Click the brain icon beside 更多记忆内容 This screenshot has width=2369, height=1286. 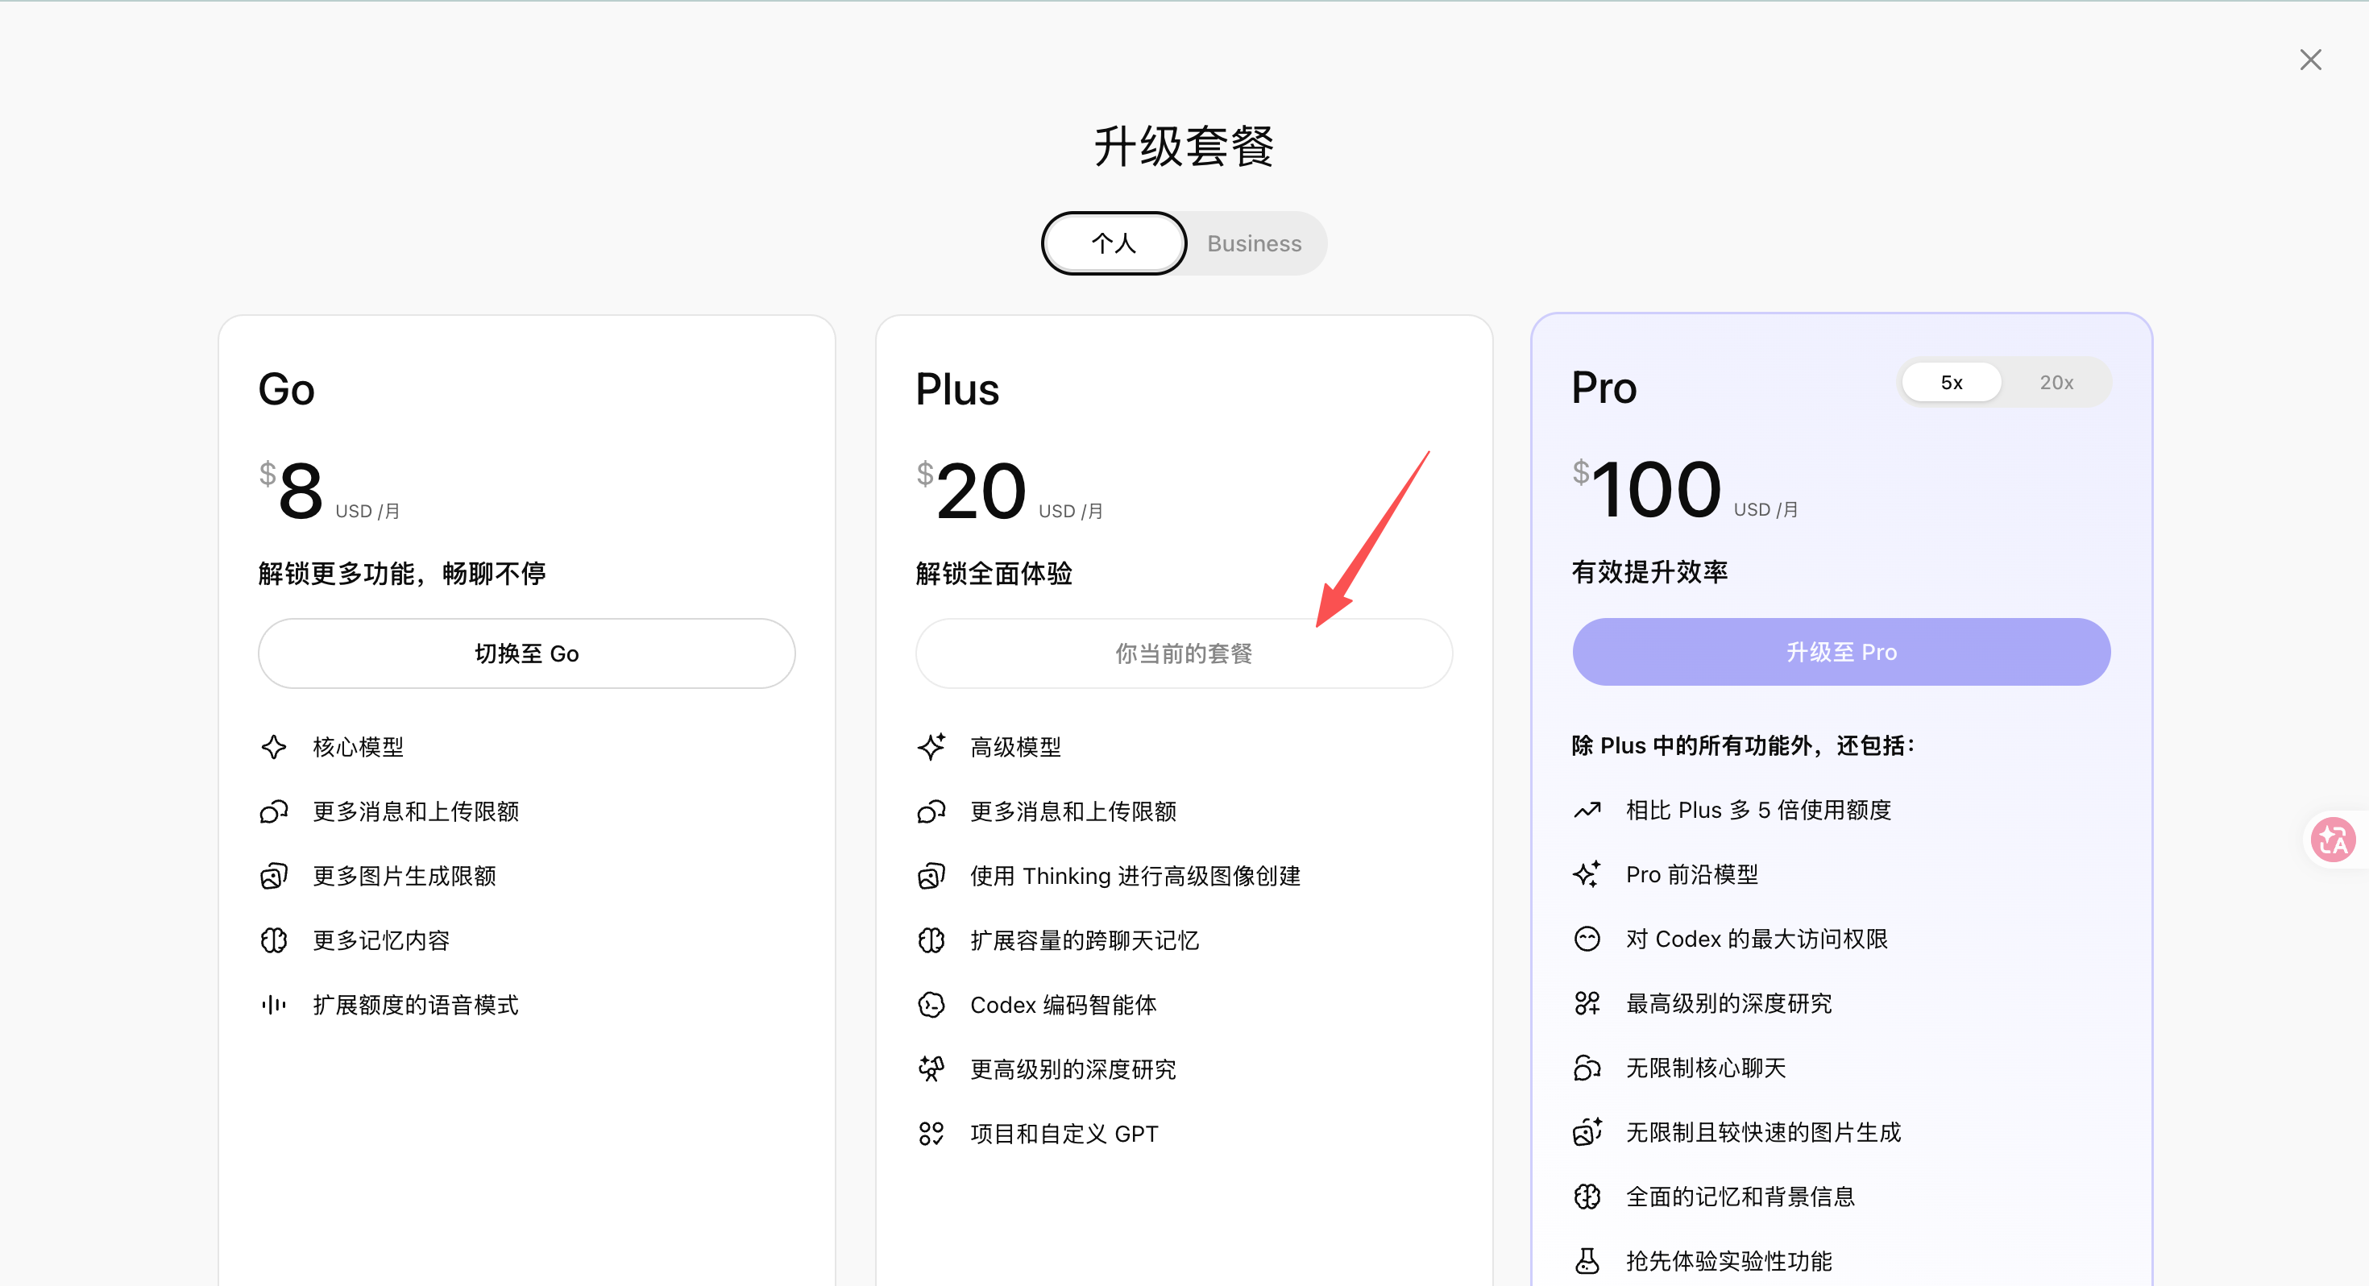pyautogui.click(x=273, y=940)
